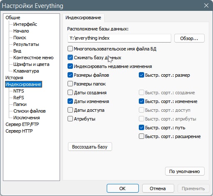This screenshot has height=196, width=213.
Task: Open ReFS indexing settings
Action: tap(19, 98)
